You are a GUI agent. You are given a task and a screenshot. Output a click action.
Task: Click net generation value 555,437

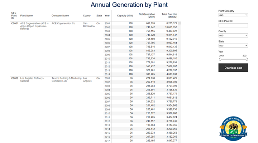pyautogui.click(x=150, y=66)
